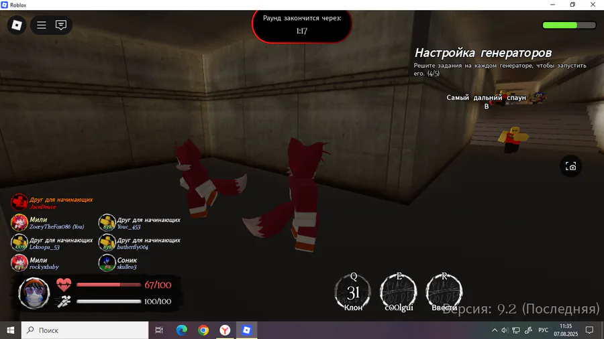
Task: Select butherfly064 player avatar
Action: click(107, 243)
